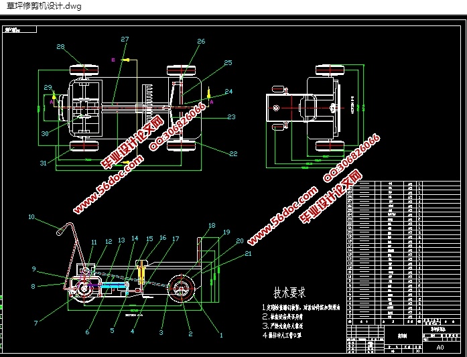
Task: Click part callout number 25
Action: pyautogui.click(x=228, y=62)
